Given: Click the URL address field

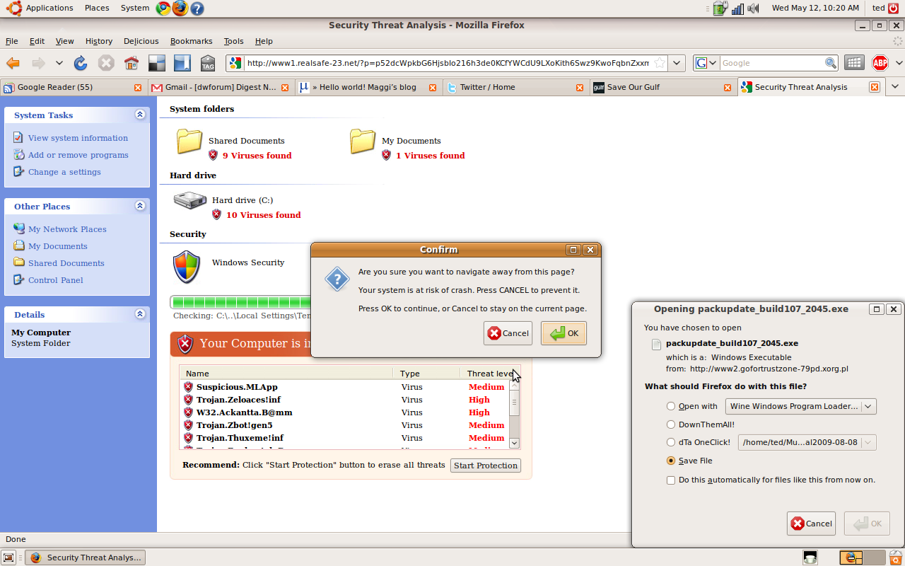Looking at the screenshot, I should pos(447,63).
